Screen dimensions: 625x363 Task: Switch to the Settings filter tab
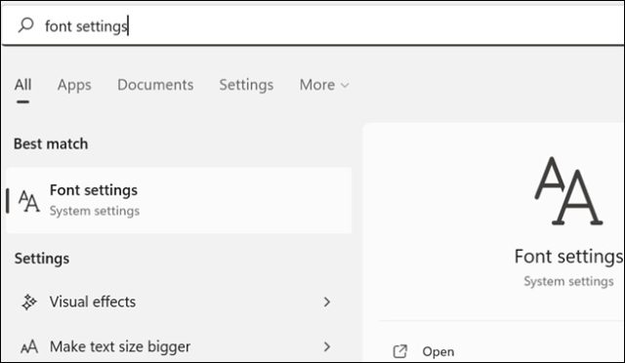(x=246, y=85)
